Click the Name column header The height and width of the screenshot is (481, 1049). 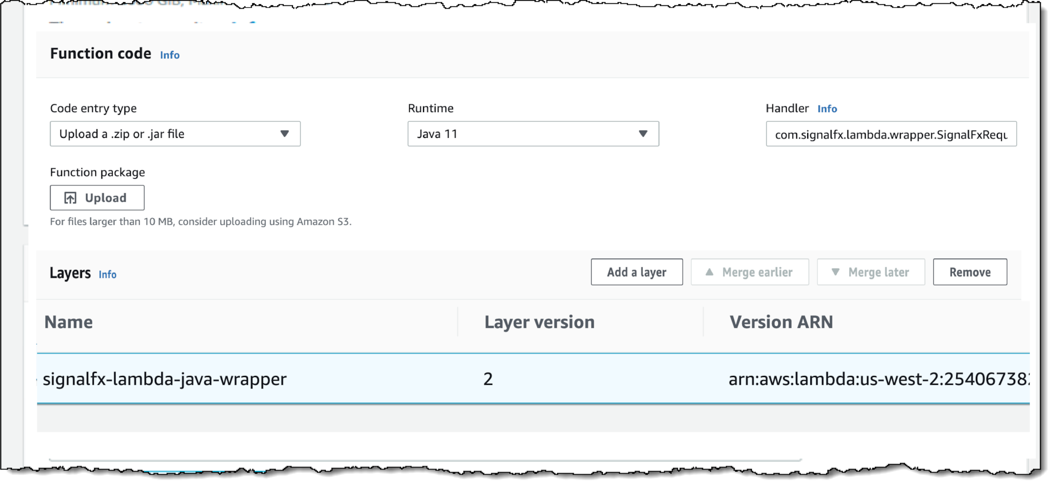(69, 322)
